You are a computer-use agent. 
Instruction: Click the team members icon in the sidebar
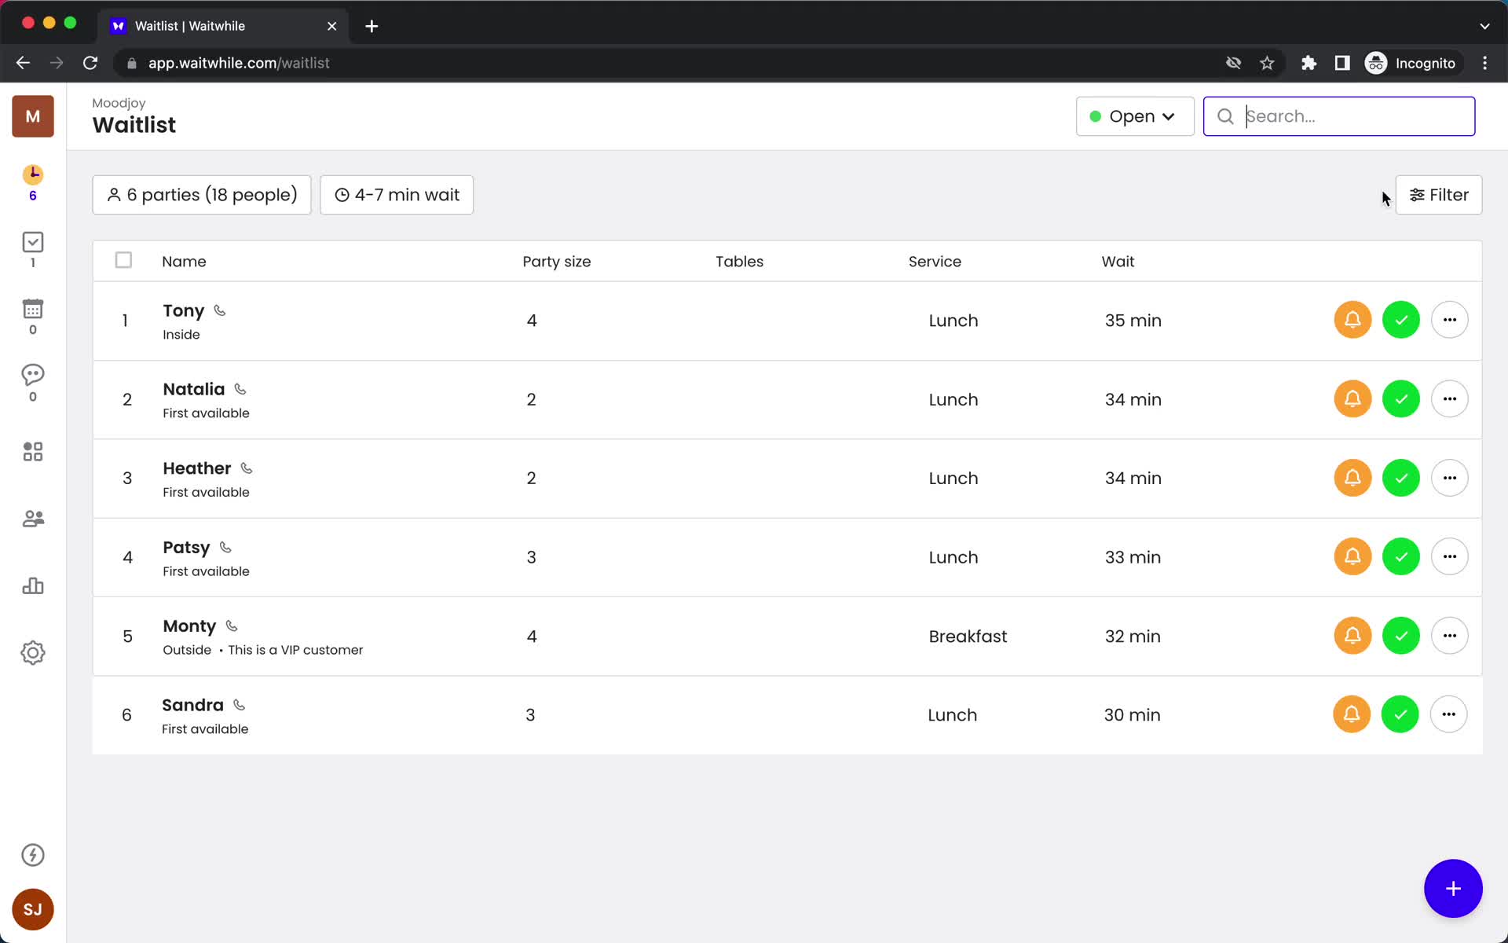(32, 518)
